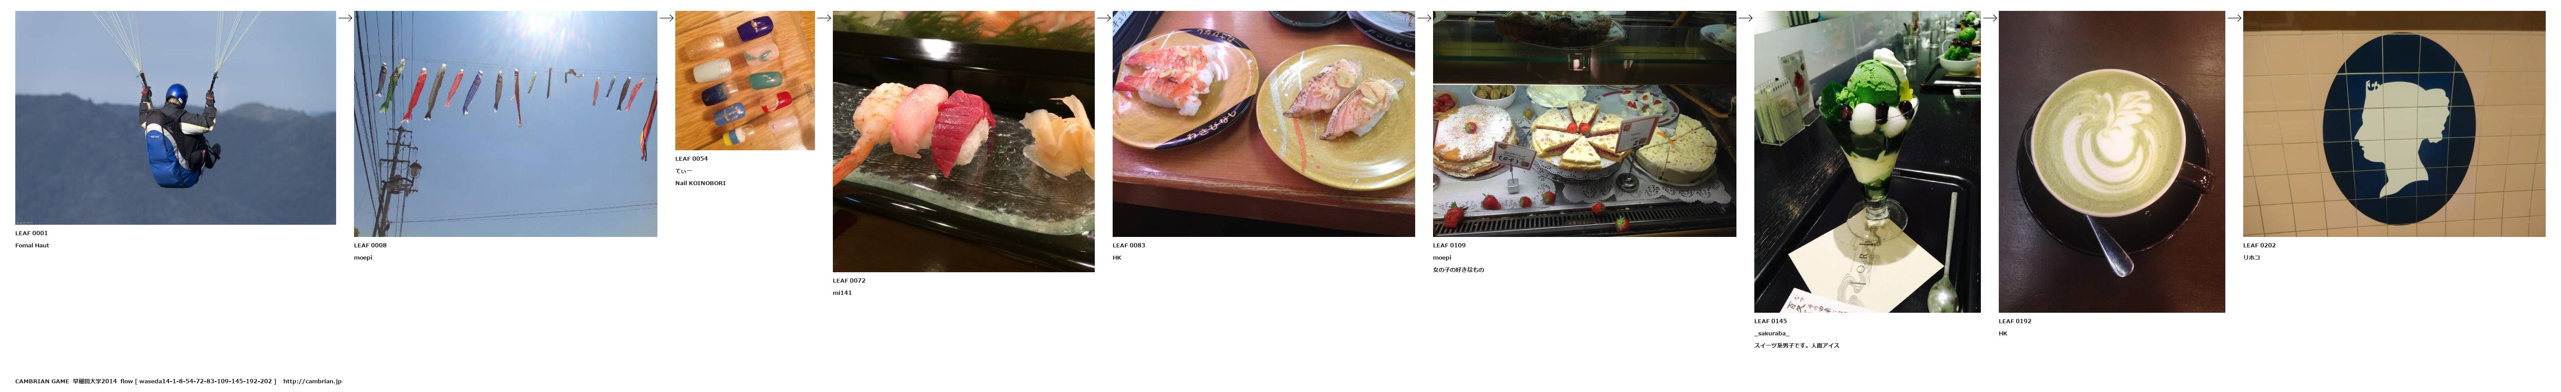Click the arrow before the silhouette tile photo

click(2234, 18)
